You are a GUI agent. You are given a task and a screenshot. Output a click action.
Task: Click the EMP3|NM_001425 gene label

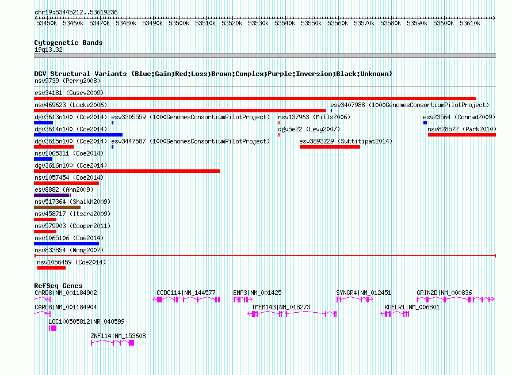(x=257, y=293)
